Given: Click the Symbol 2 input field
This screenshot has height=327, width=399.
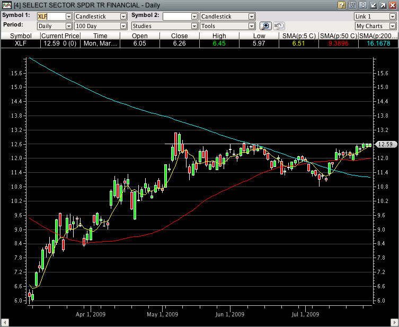Looking at the screenshot, I should [177, 16].
